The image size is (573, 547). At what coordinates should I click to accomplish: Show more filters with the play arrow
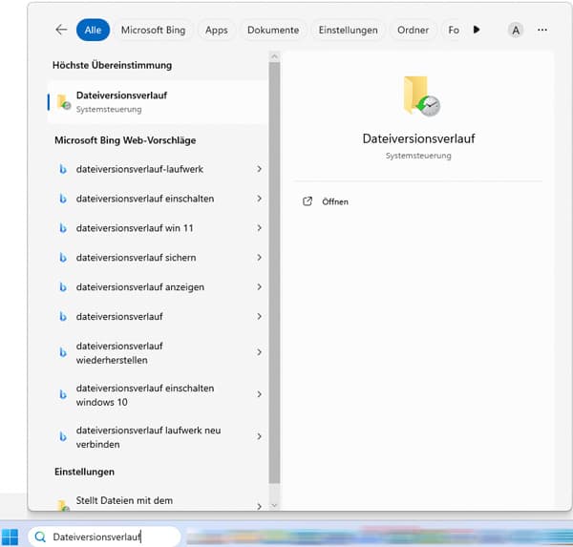tap(477, 30)
